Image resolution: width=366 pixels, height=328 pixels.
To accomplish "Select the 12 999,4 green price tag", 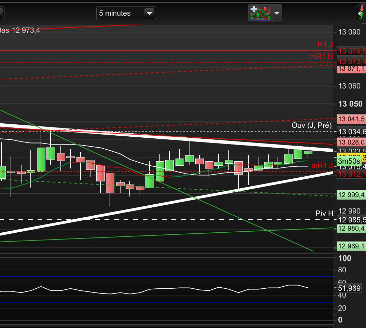I will [x=351, y=195].
